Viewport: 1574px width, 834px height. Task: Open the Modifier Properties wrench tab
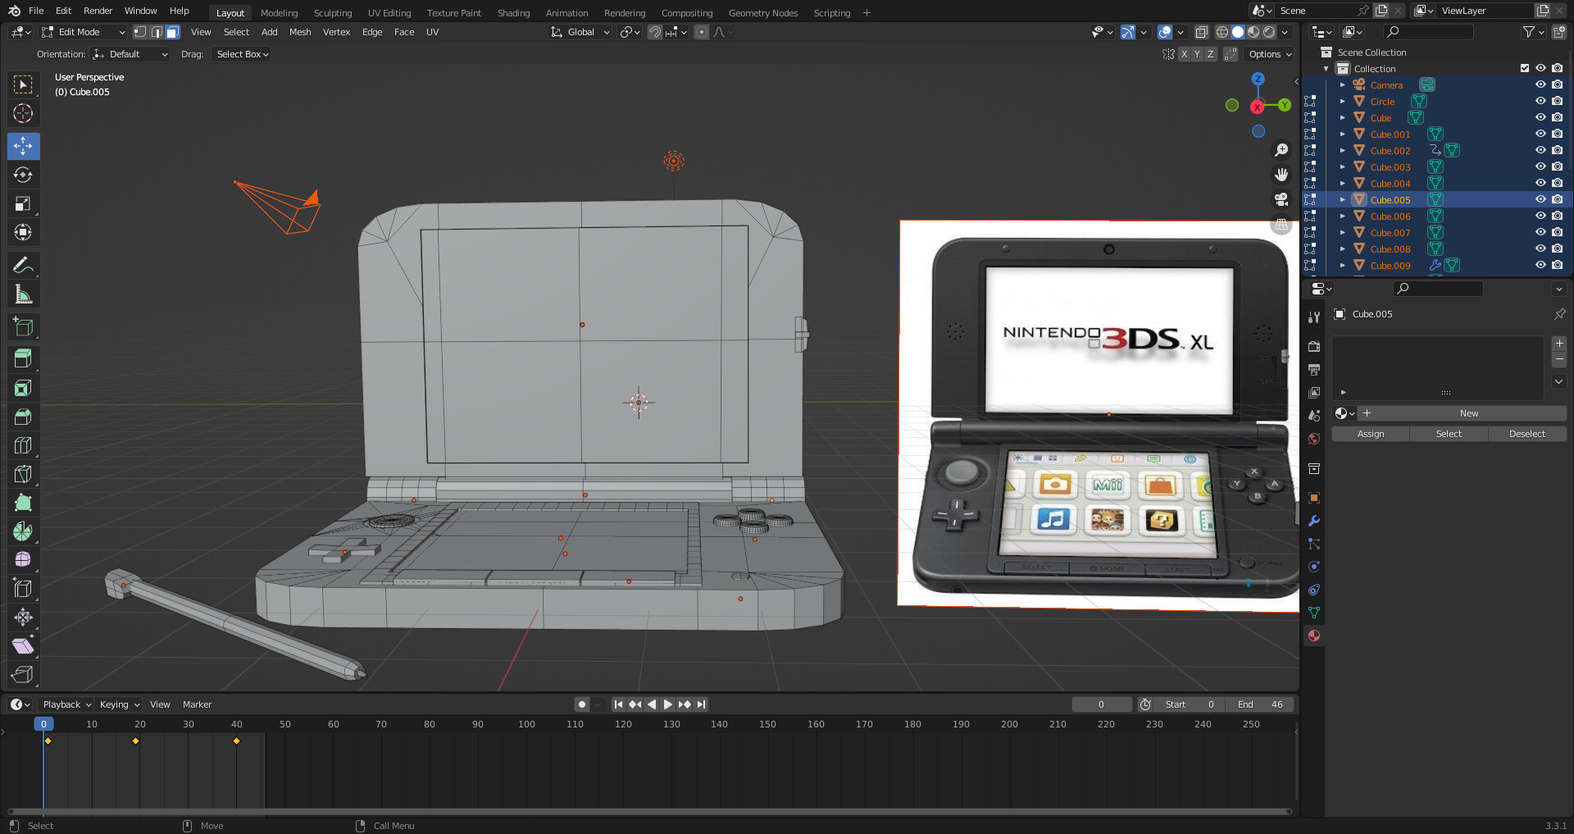point(1314,521)
